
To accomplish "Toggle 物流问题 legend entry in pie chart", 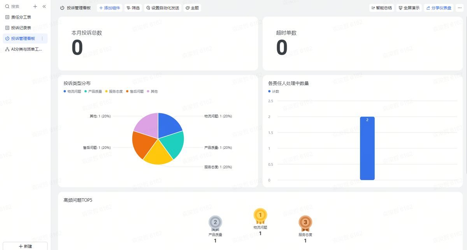I will 72,91.
